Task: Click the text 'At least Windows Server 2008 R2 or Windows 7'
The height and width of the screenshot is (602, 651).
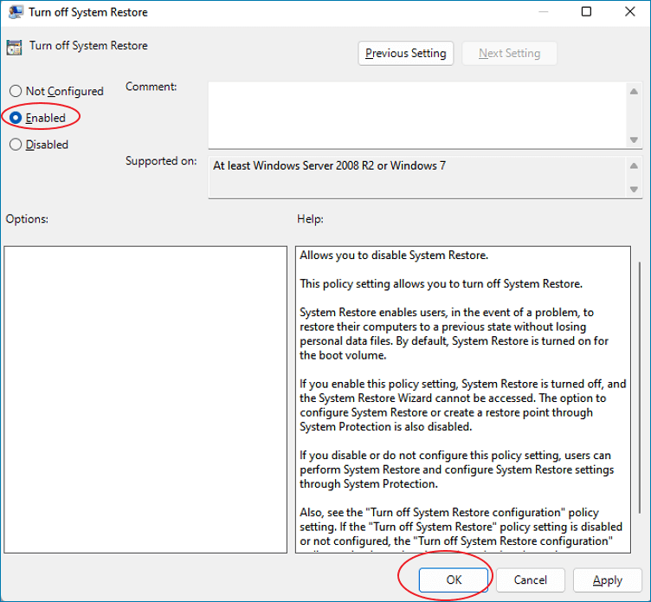Action: coord(329,165)
